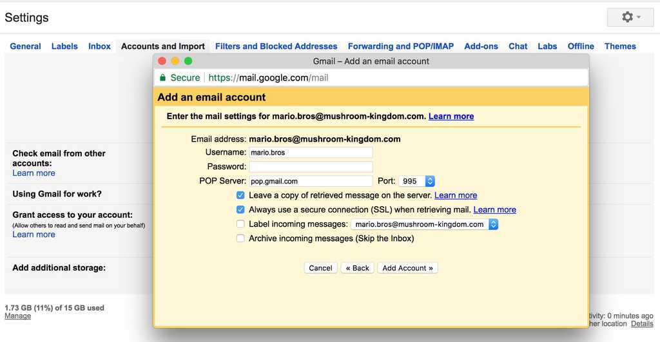660x342 pixels.
Task: Select the Accounts and Import tab
Action: (x=163, y=46)
